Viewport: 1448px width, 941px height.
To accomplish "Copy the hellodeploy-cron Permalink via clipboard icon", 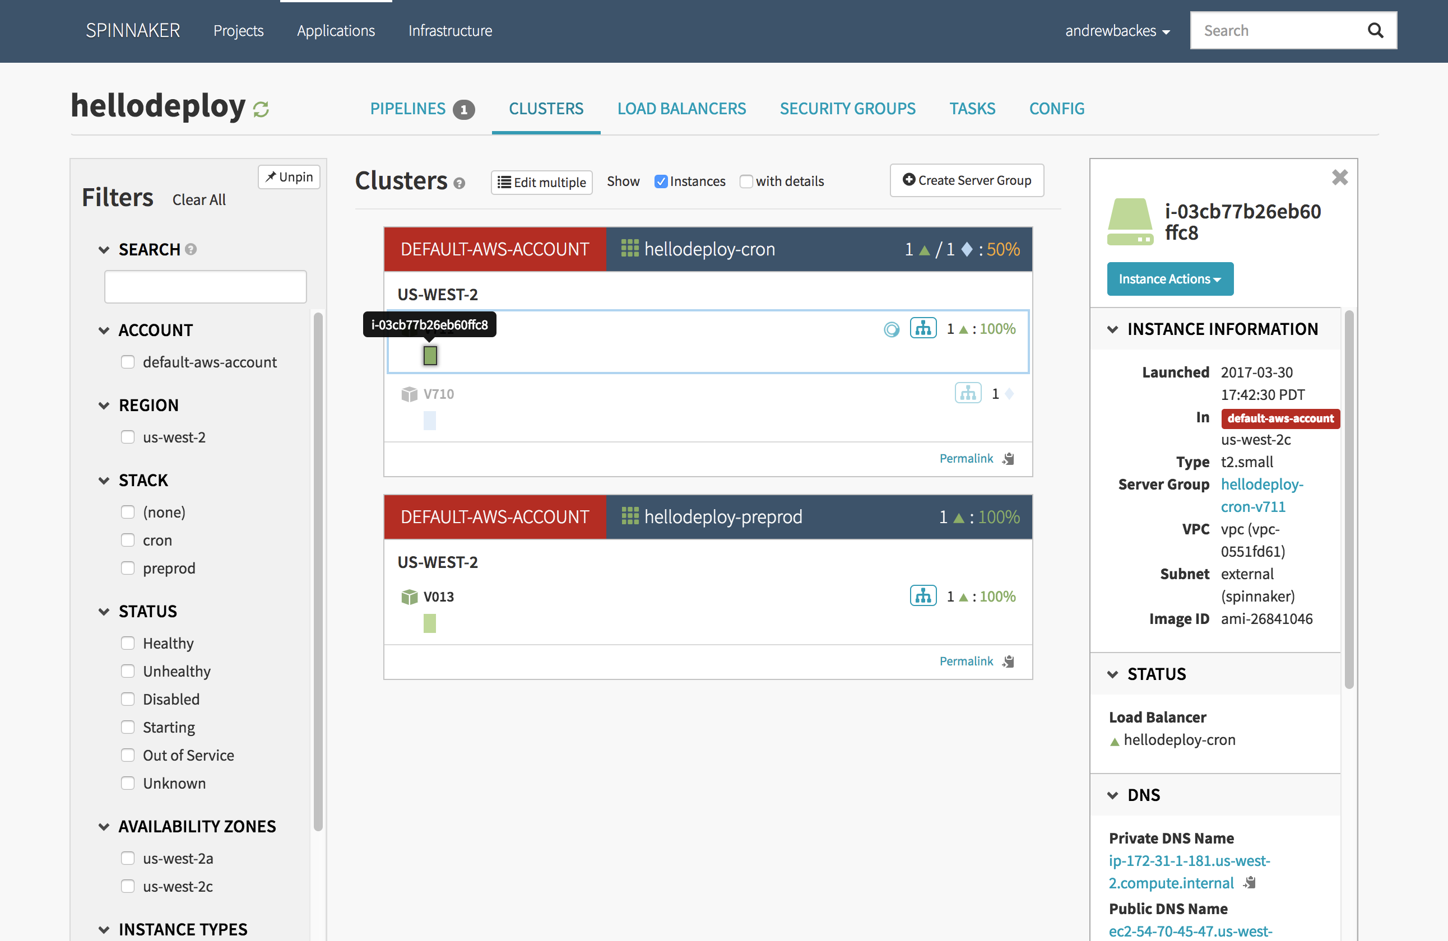I will click(x=1009, y=459).
